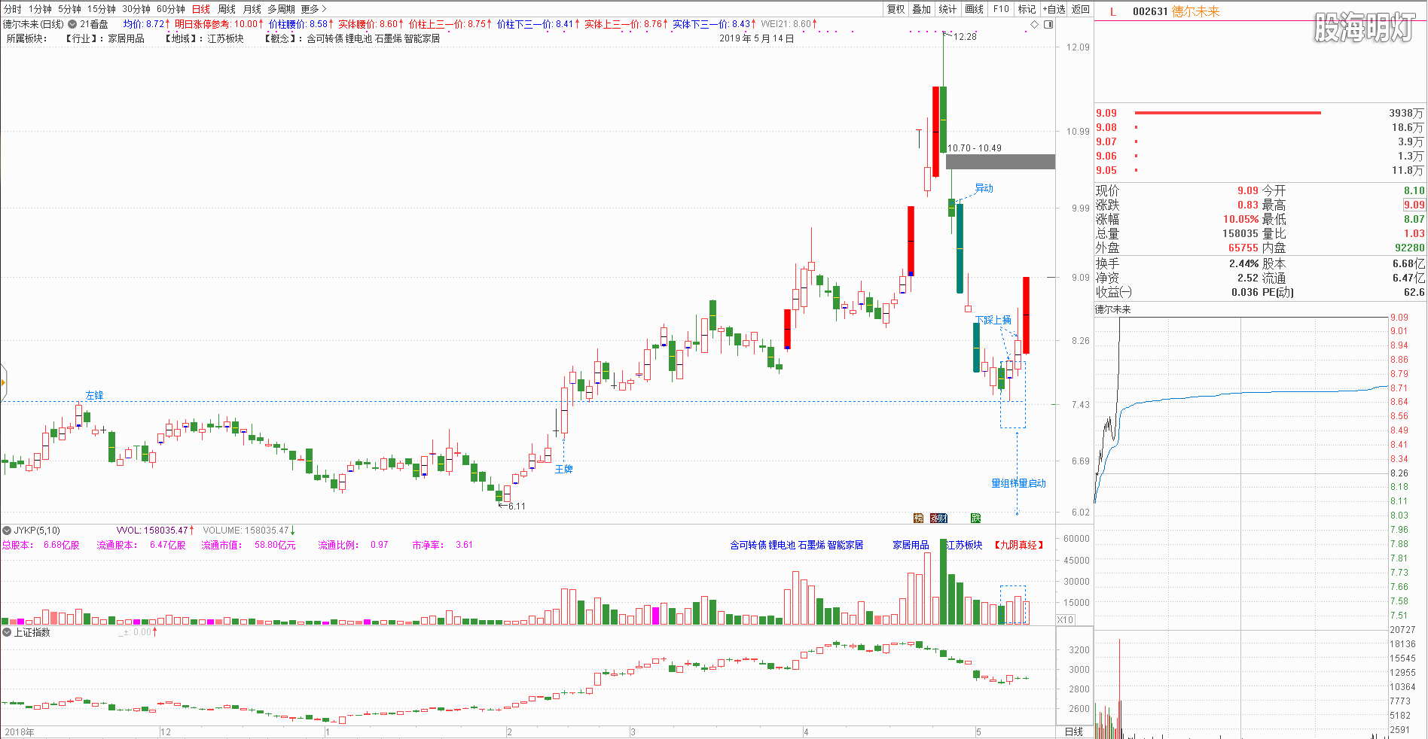1428x739 pixels.
Task: Click the 市净率 3.61 value
Action: coord(464,545)
